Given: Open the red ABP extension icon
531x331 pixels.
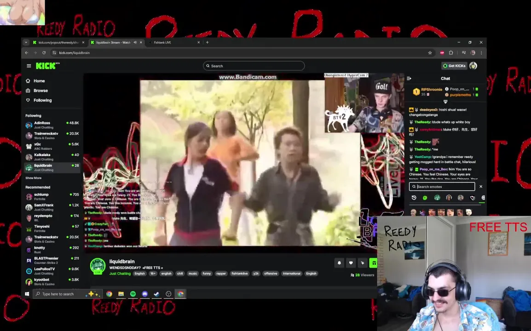Looking at the screenshot, I should 442,53.
